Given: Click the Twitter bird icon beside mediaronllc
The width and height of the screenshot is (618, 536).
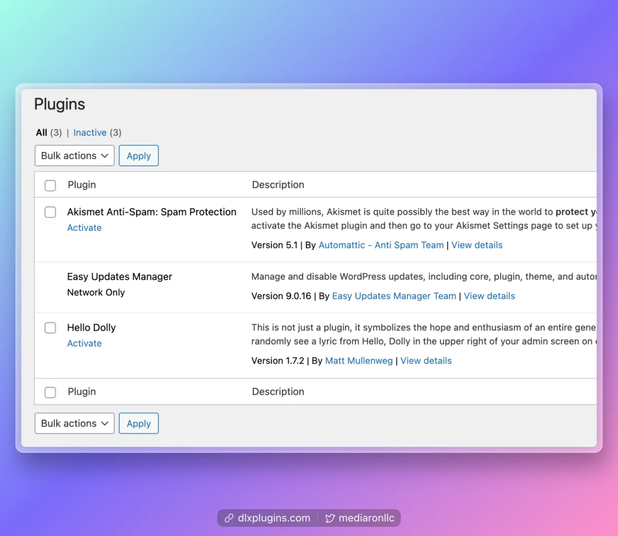Looking at the screenshot, I should [330, 518].
